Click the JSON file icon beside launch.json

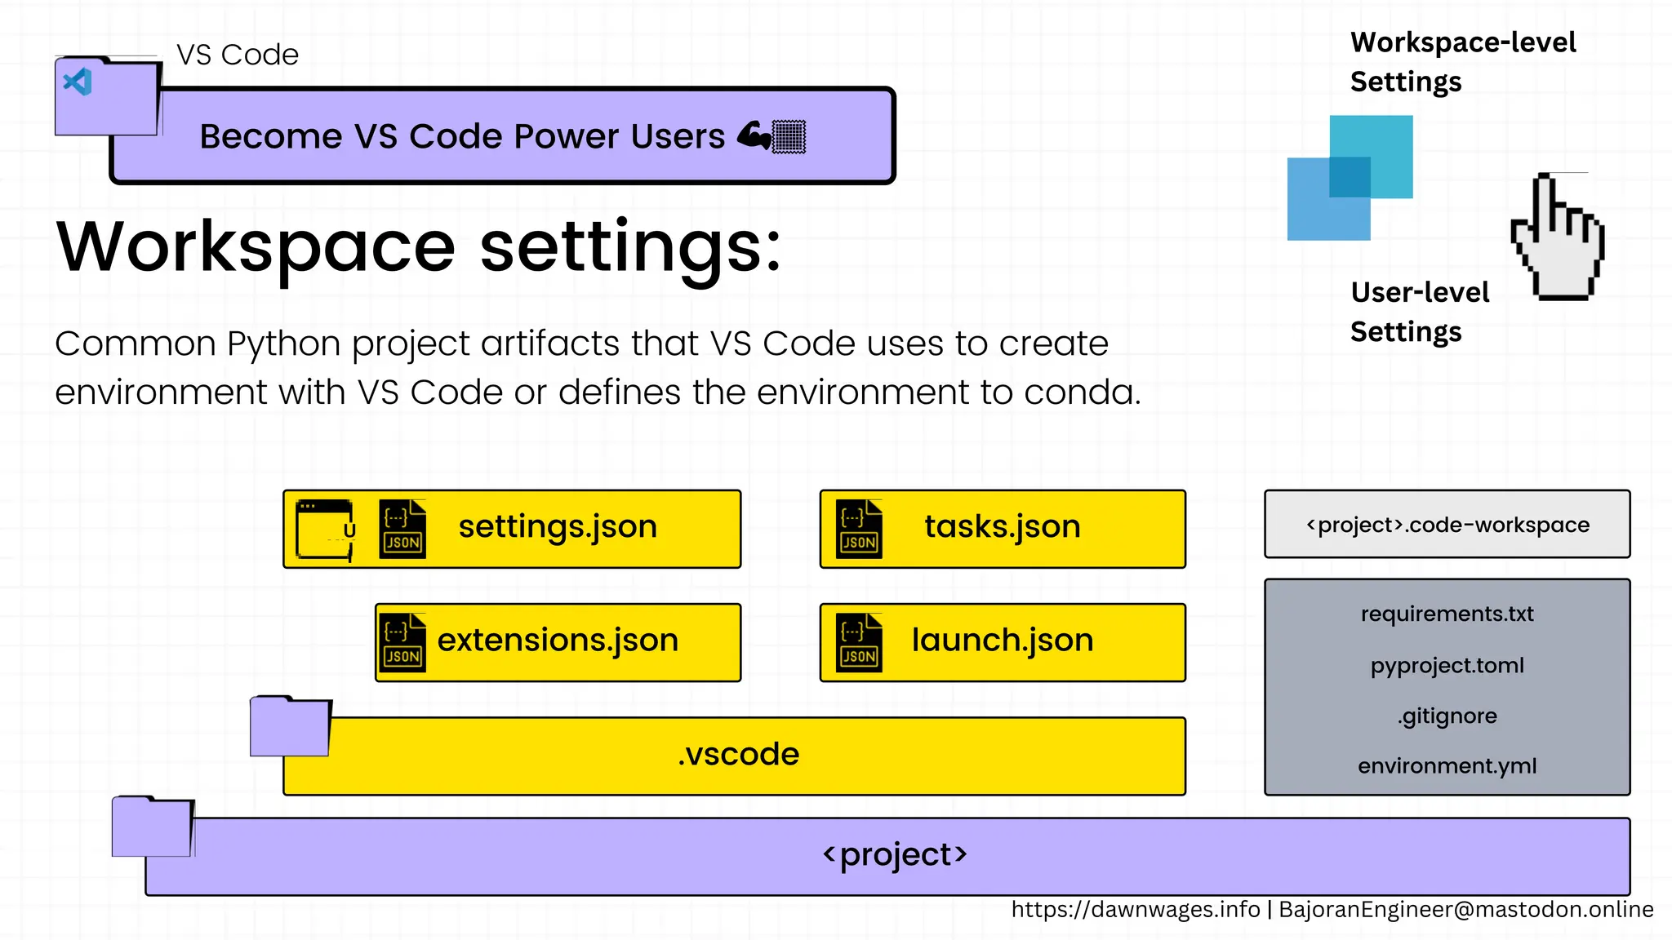point(859,643)
